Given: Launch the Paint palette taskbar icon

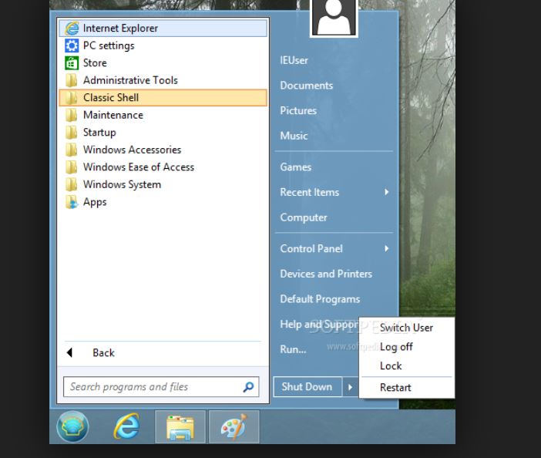Looking at the screenshot, I should [233, 426].
